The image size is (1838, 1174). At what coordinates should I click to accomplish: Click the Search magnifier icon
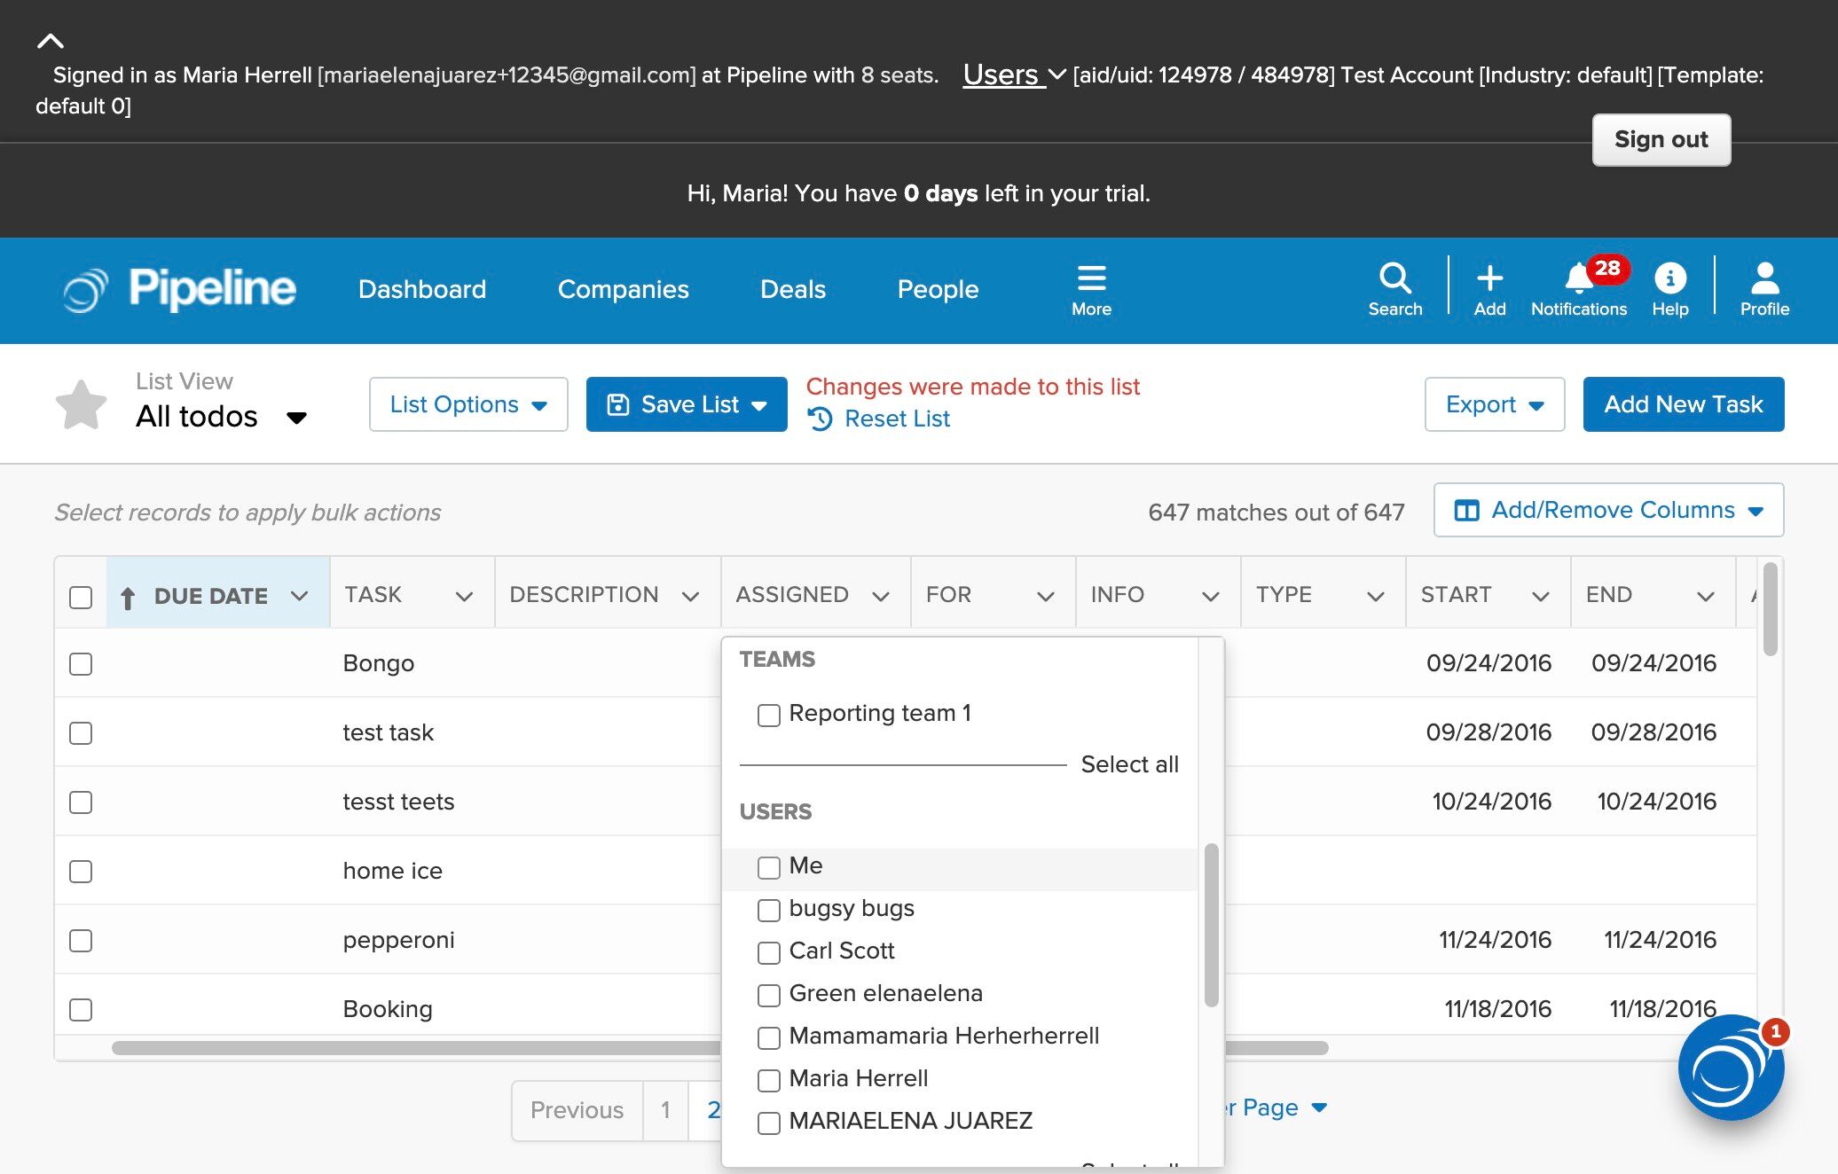[x=1394, y=278]
